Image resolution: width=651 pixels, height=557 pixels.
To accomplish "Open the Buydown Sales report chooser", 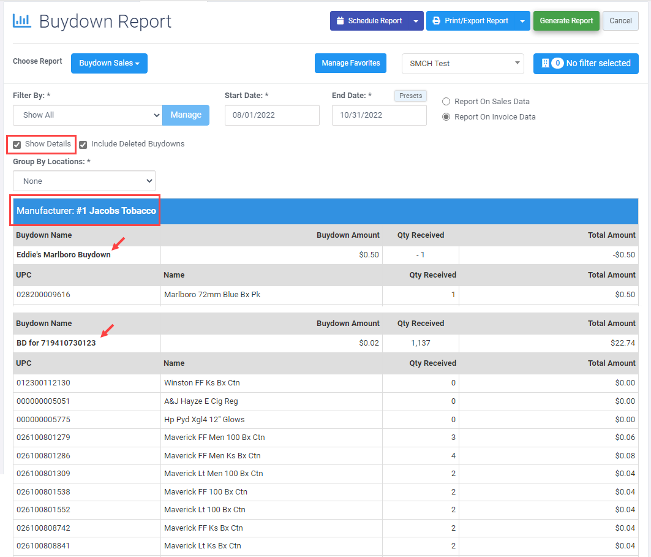I will click(109, 63).
